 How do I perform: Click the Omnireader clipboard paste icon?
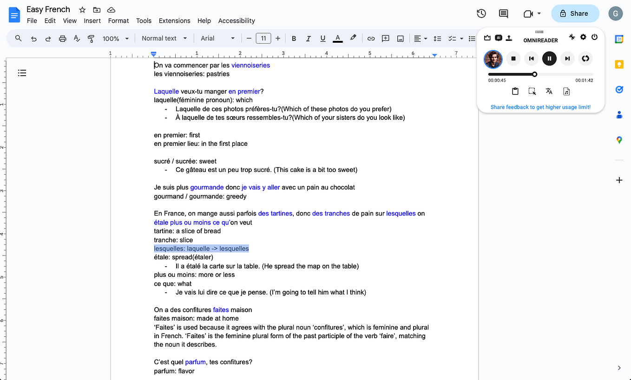[x=515, y=92]
